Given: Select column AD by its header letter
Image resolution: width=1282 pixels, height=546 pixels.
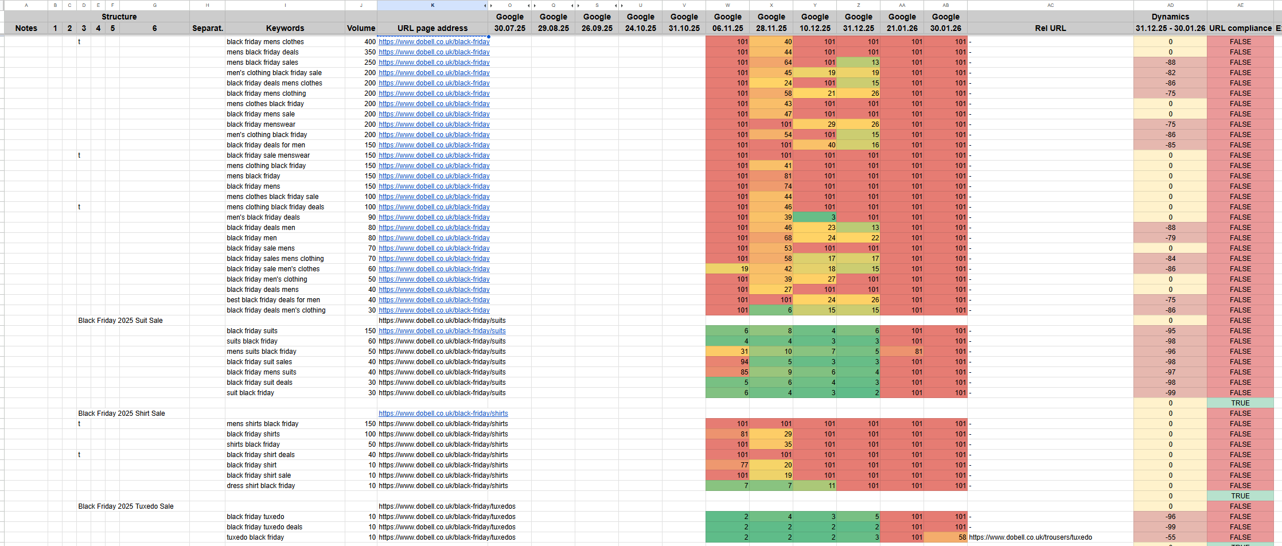Looking at the screenshot, I should coord(1170,5).
